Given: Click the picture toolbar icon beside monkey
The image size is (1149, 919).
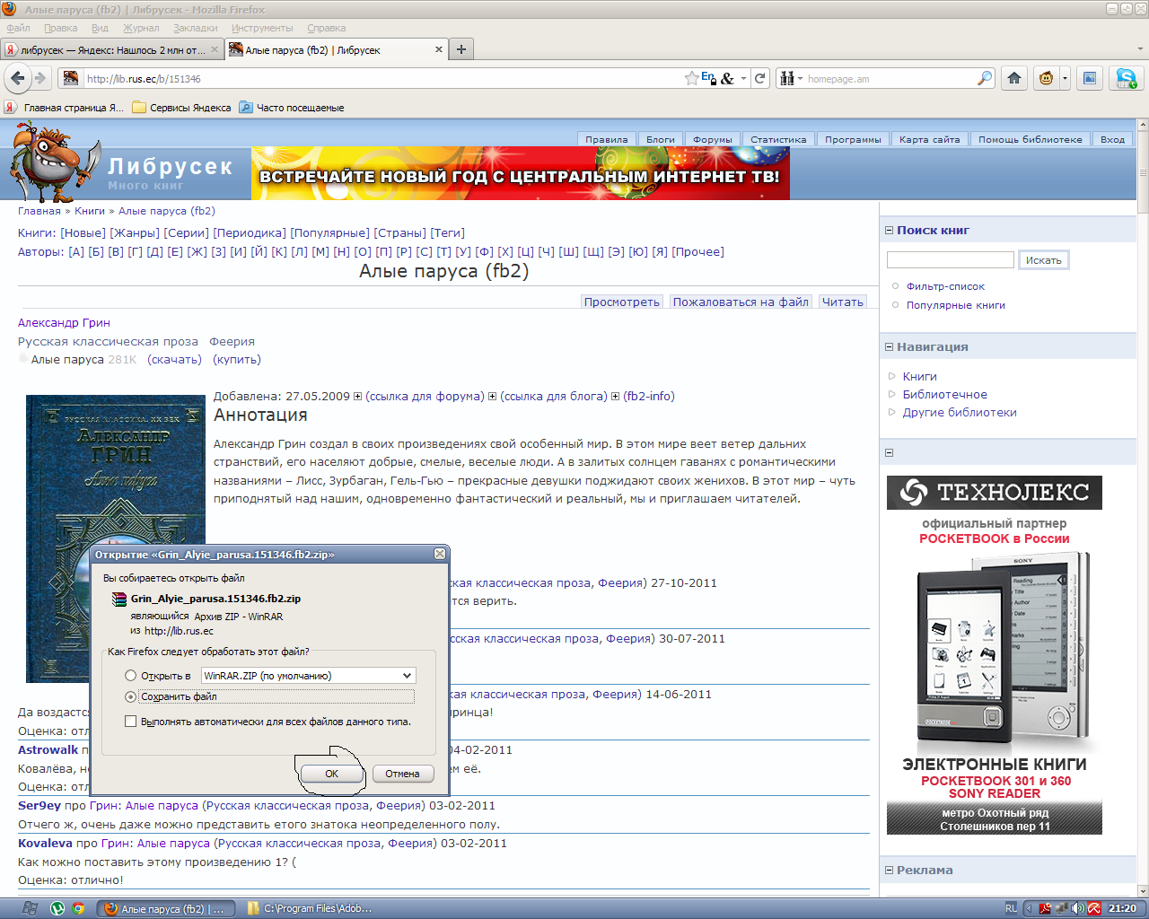Looking at the screenshot, I should pyautogui.click(x=1089, y=78).
